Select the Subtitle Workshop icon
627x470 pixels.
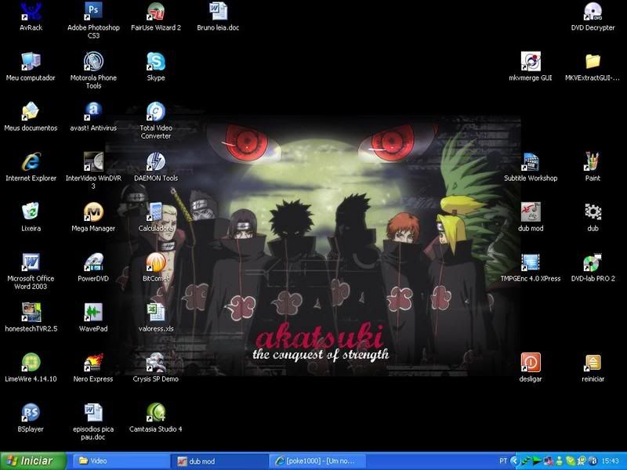[x=531, y=162]
